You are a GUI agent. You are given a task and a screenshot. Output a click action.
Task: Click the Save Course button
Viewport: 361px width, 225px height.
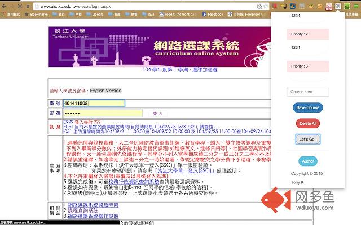(x=308, y=107)
